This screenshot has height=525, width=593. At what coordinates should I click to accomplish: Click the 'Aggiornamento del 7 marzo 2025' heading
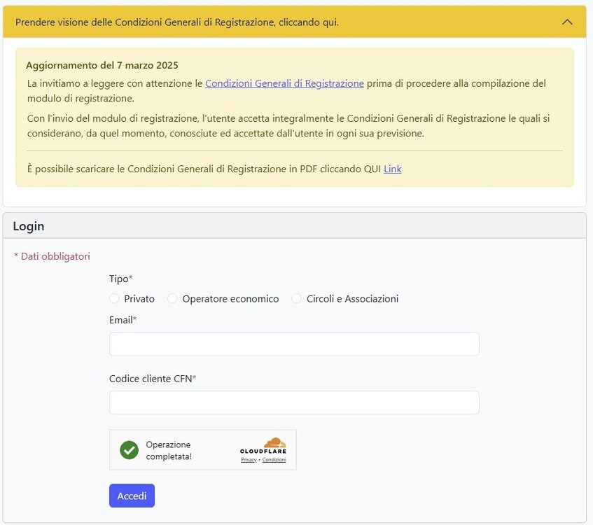click(102, 65)
